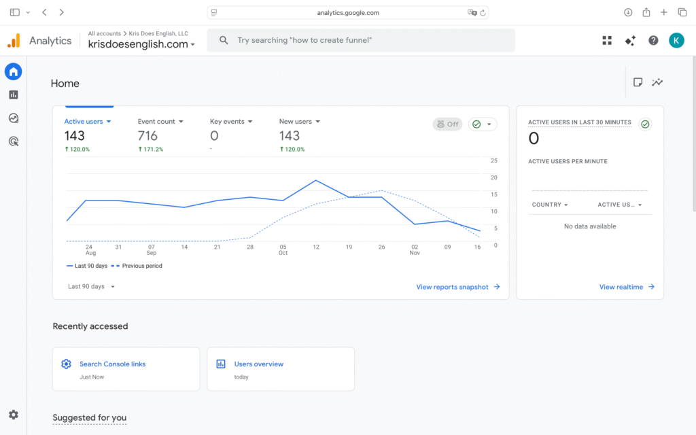Open the Reports icon in left sidebar

tap(14, 95)
